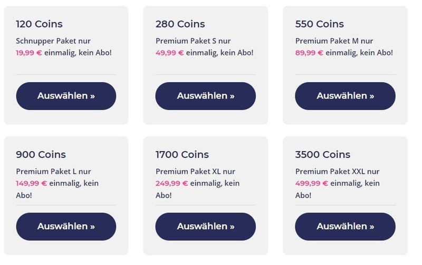Viewport: 422px width, 265px height.
Task: Pick the 900 Coins Auswählen button
Action: [66, 227]
